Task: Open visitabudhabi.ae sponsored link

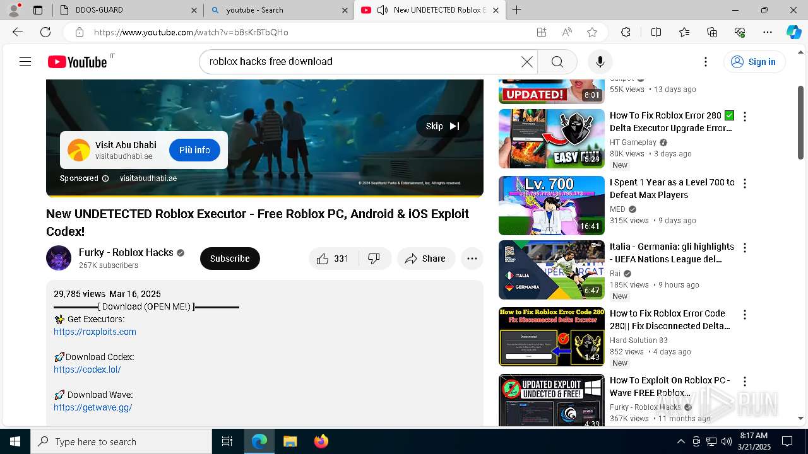Action: [x=148, y=178]
